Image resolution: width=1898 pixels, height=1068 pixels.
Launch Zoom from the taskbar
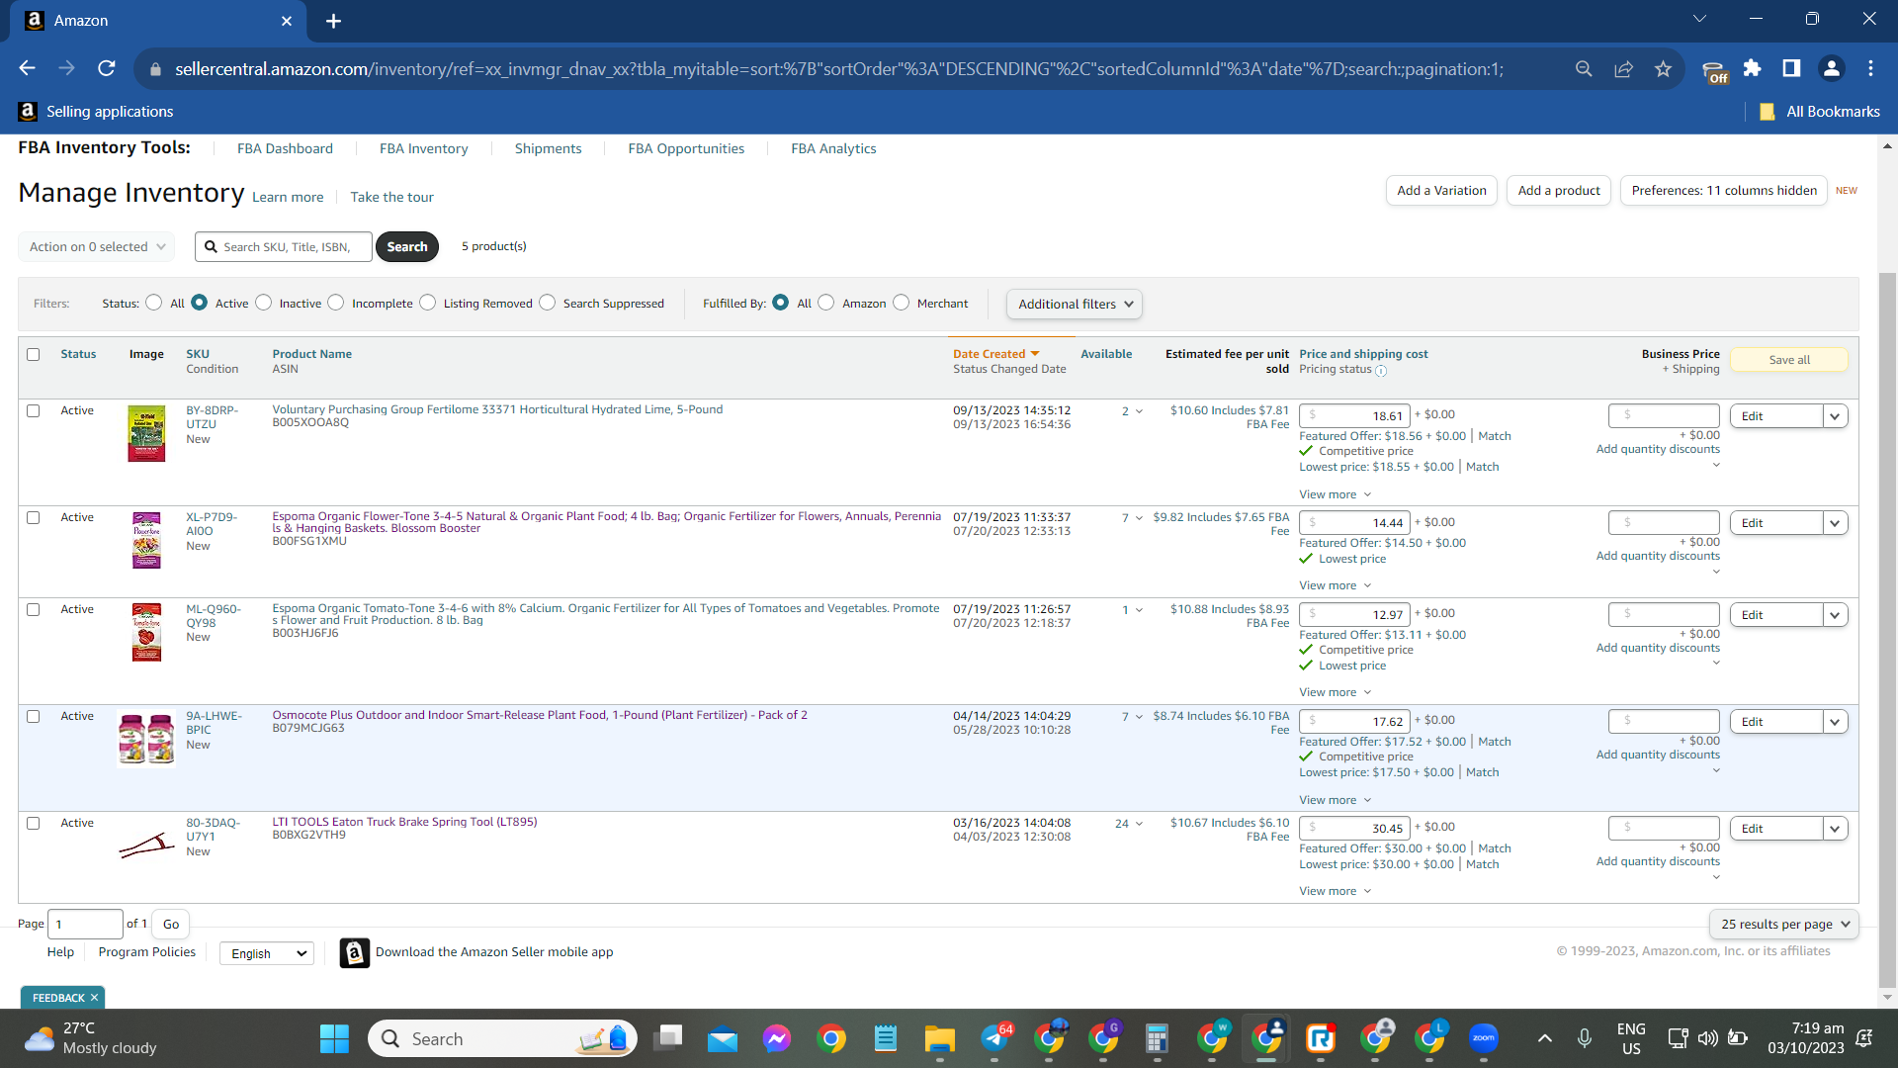[x=1483, y=1038]
